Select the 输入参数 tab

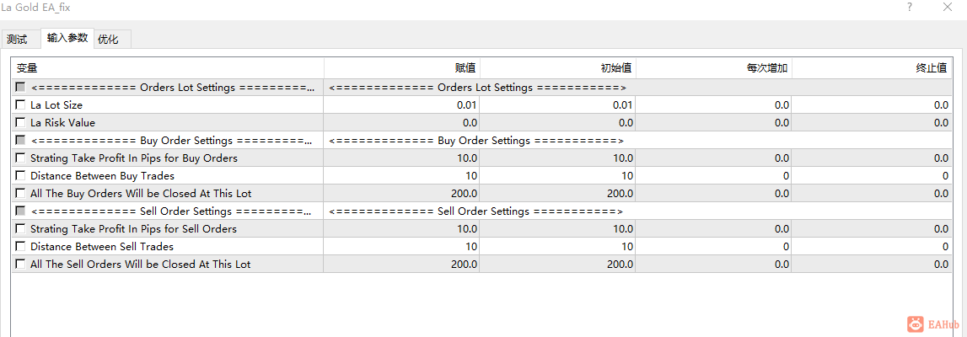tap(67, 38)
